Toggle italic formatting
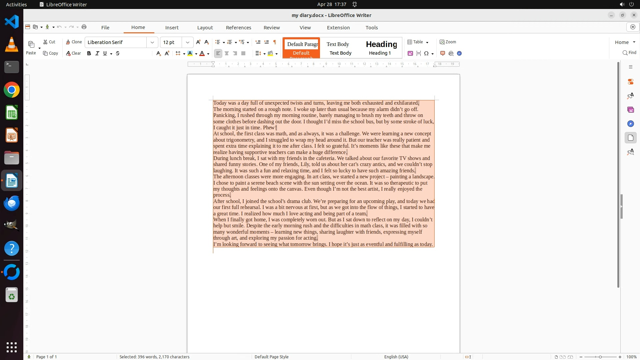640x360 pixels. pos(97,53)
